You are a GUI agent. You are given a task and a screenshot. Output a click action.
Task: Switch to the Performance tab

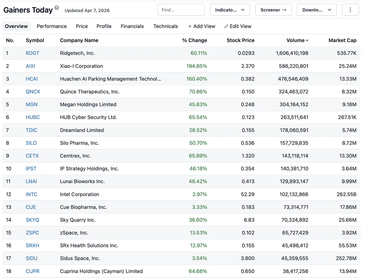pos(52,26)
